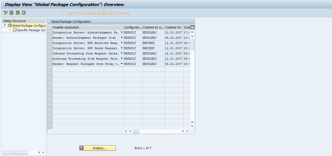Click the Integration Server: Acknowledgment Pa... cell

tap(86, 32)
